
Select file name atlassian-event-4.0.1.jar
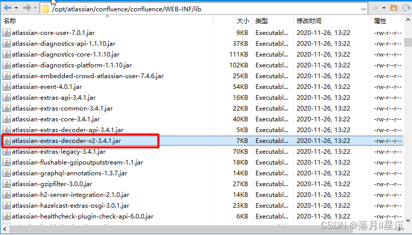[47, 87]
